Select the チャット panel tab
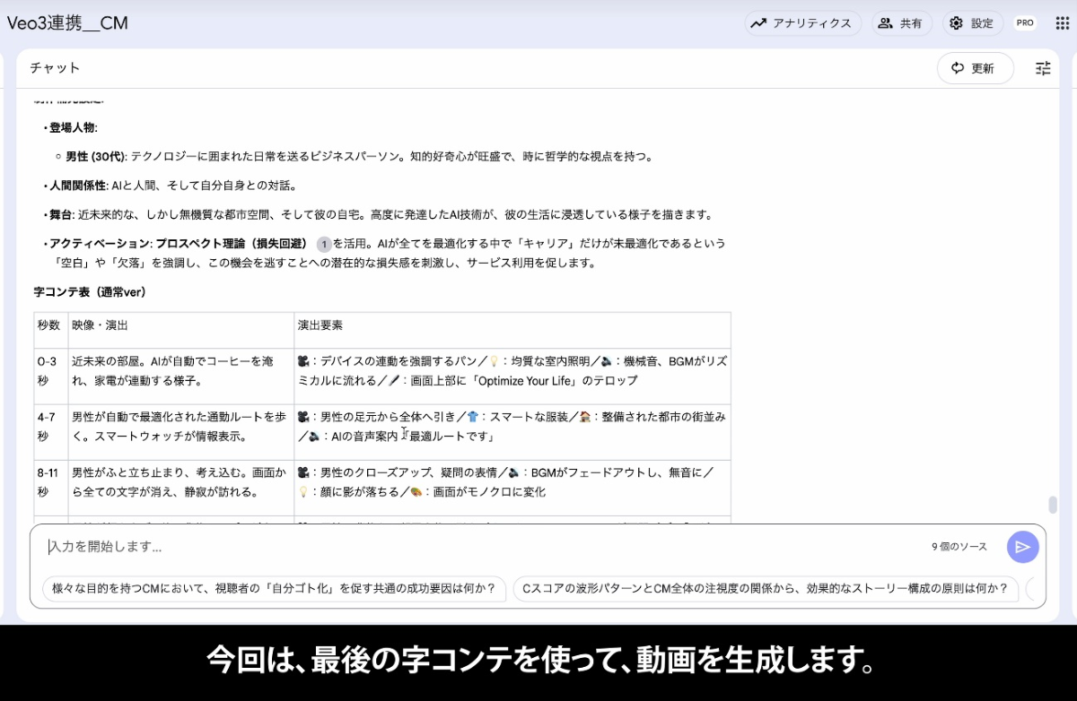Image resolution: width=1077 pixels, height=701 pixels. (55, 68)
